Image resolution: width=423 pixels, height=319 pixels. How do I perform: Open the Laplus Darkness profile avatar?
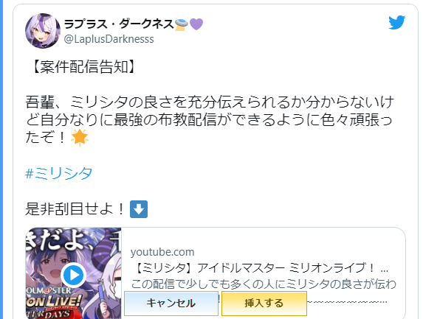(43, 31)
